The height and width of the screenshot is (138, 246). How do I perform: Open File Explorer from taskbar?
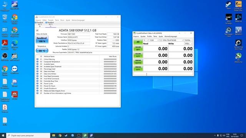(x=54, y=135)
